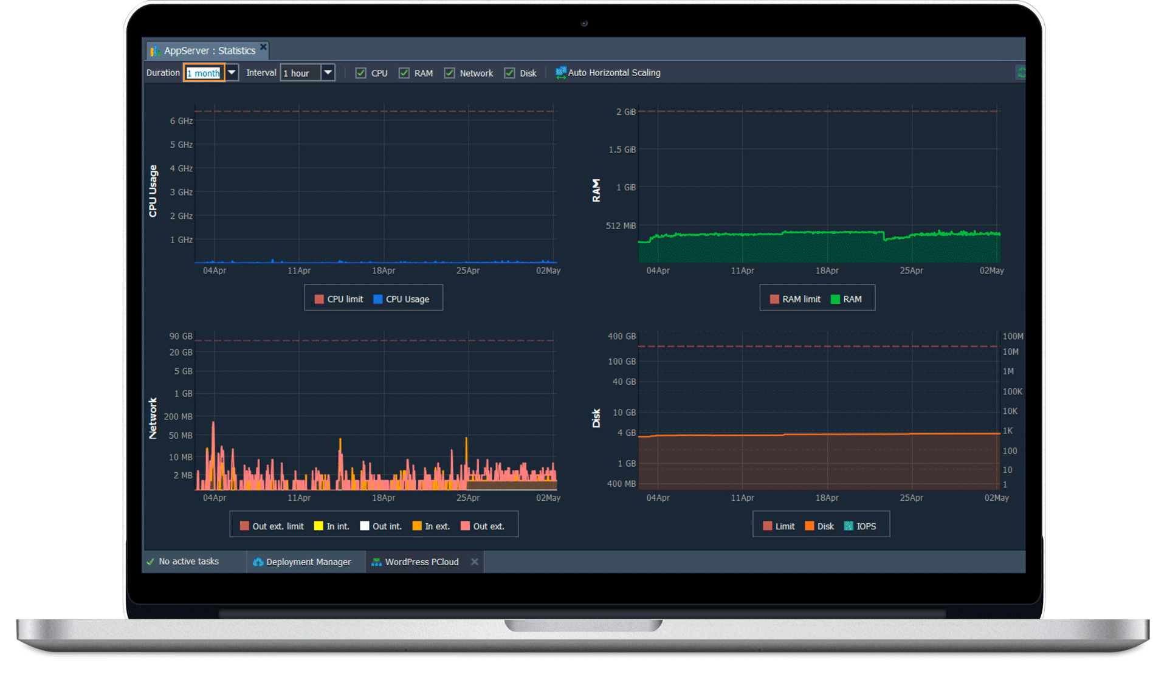Toggle green RAM legend swatch
The height and width of the screenshot is (674, 1167).
pos(835,299)
